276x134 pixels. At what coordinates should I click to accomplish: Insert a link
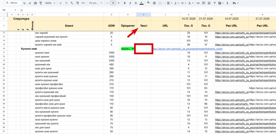click(198, 3)
